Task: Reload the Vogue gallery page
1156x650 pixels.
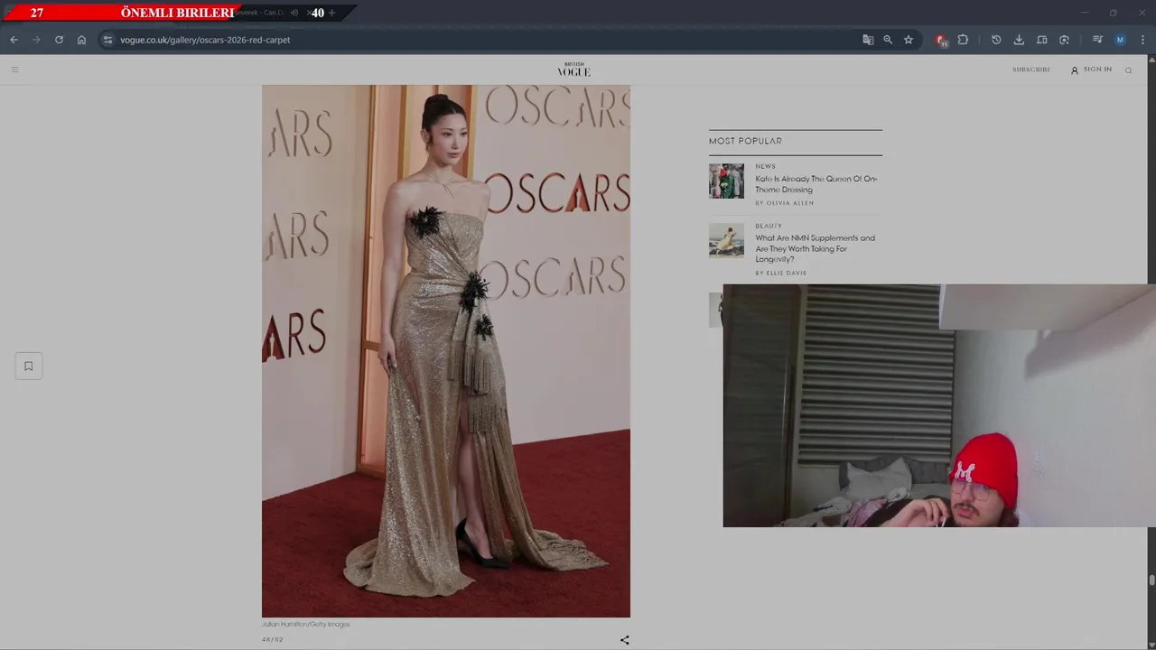Action: (x=59, y=40)
